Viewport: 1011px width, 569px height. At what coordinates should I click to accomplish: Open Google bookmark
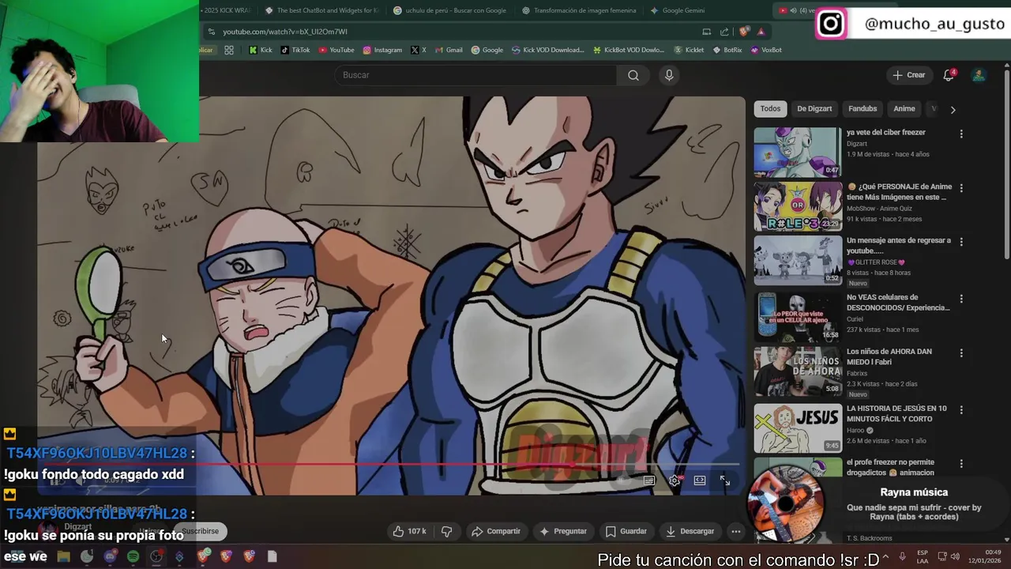tap(487, 50)
